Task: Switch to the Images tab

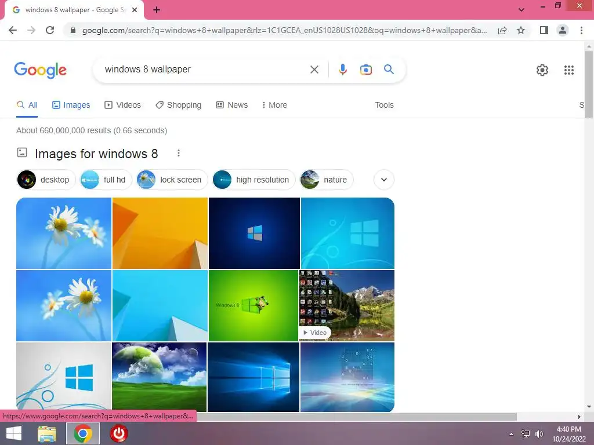Action: 71,105
